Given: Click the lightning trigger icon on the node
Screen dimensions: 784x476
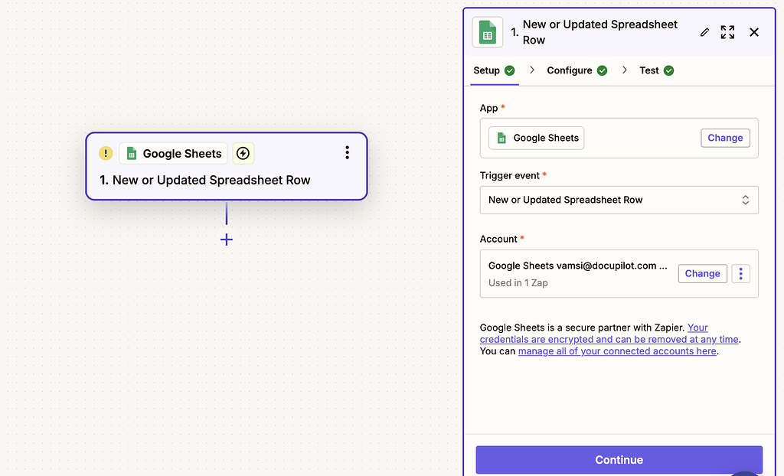Looking at the screenshot, I should tap(243, 153).
